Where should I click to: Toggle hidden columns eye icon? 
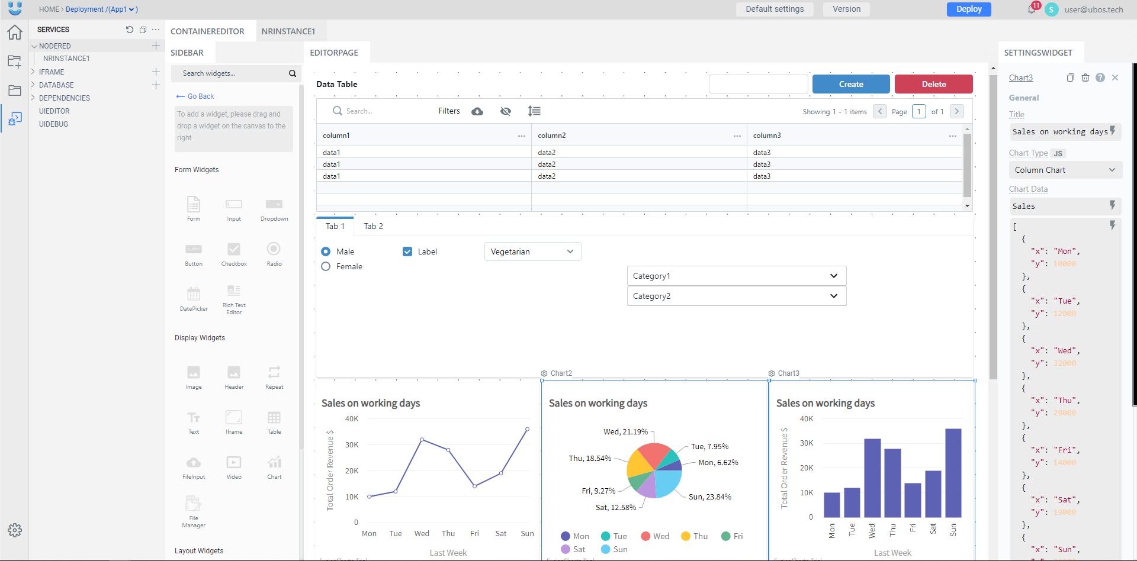pos(506,111)
